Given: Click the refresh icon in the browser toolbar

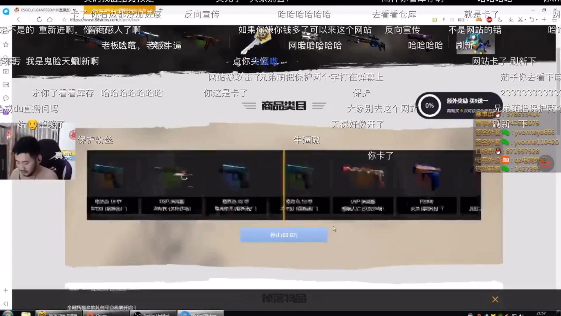Looking at the screenshot, I should click(x=39, y=19).
